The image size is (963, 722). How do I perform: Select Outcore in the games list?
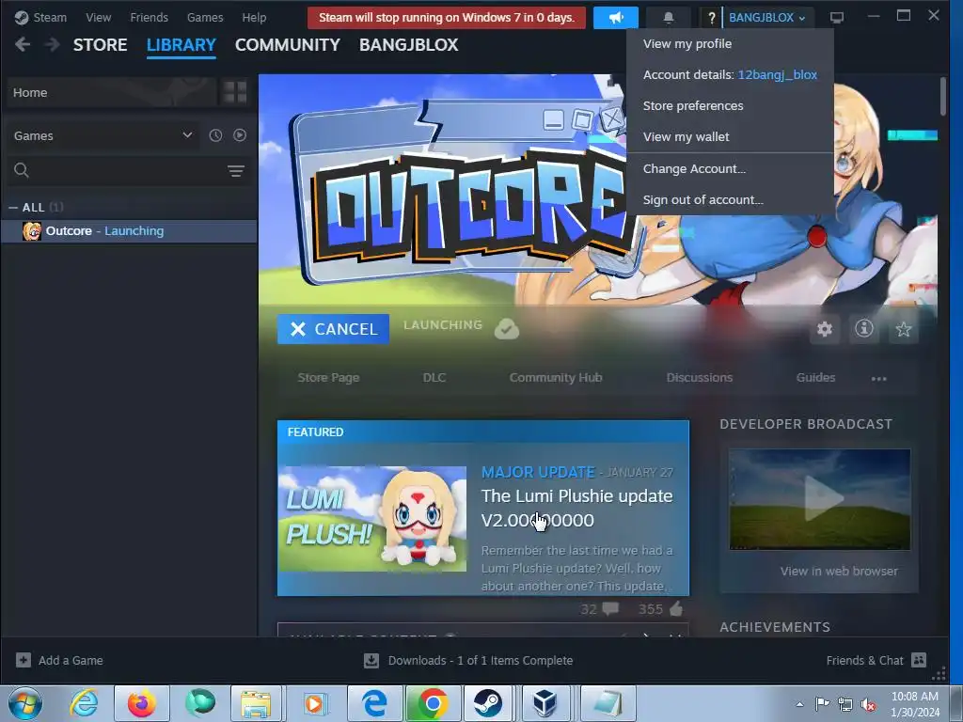[x=129, y=231]
